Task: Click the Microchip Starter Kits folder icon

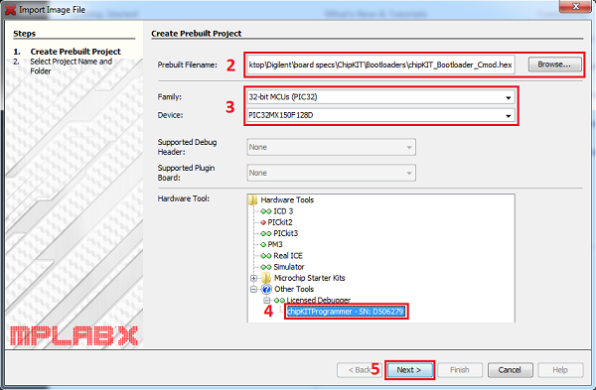Action: pos(266,278)
